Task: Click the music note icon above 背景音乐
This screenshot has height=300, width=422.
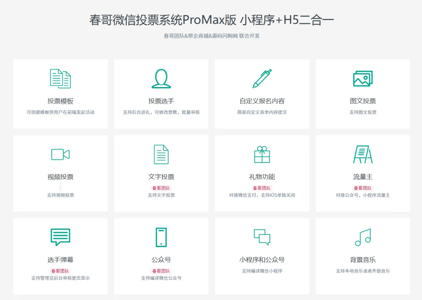Action: coord(363,237)
